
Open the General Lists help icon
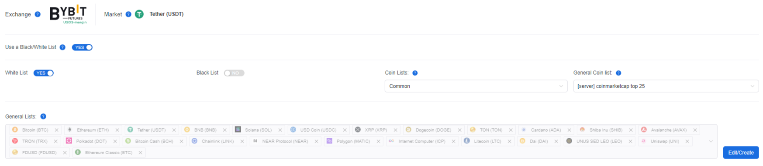tap(43, 116)
